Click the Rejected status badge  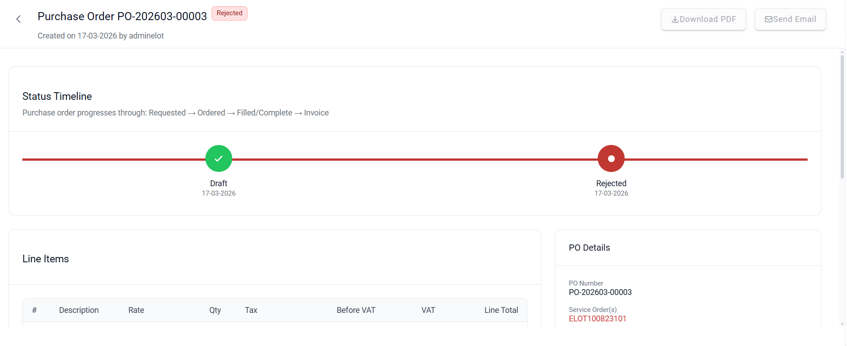coord(230,13)
